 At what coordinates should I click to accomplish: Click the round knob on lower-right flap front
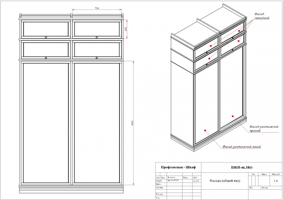(97, 58)
